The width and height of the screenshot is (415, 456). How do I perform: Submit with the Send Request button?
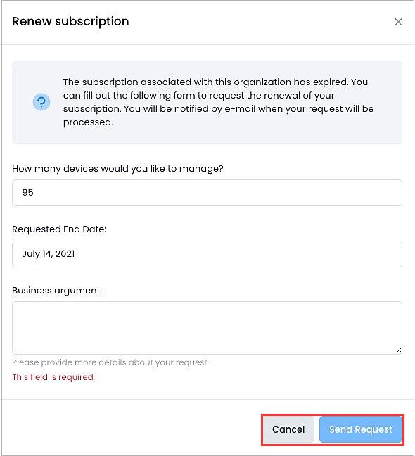tap(361, 429)
